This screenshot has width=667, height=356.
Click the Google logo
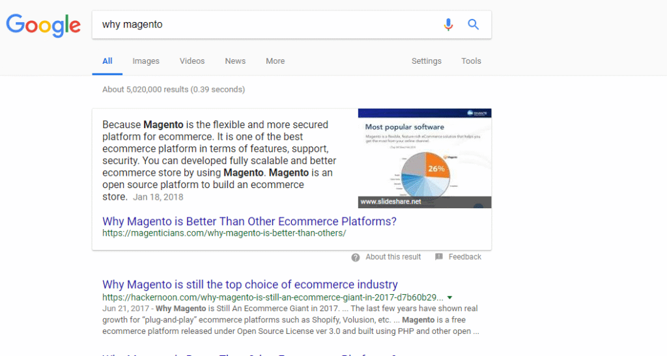44,25
